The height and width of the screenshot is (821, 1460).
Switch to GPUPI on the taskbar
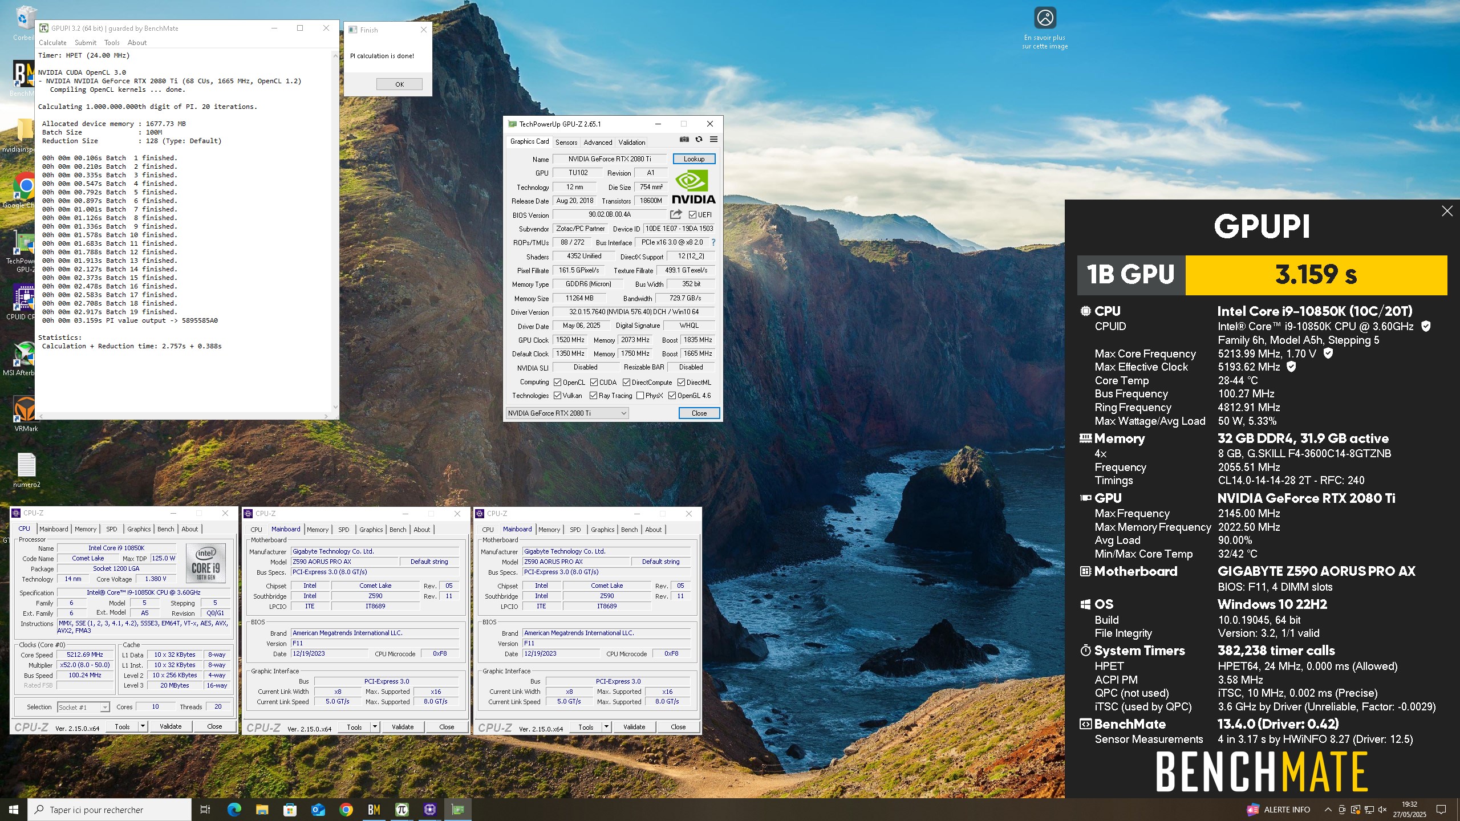(x=401, y=810)
